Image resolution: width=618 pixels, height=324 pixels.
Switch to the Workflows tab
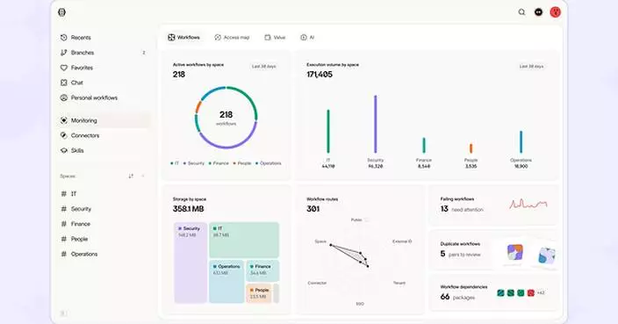coord(184,38)
